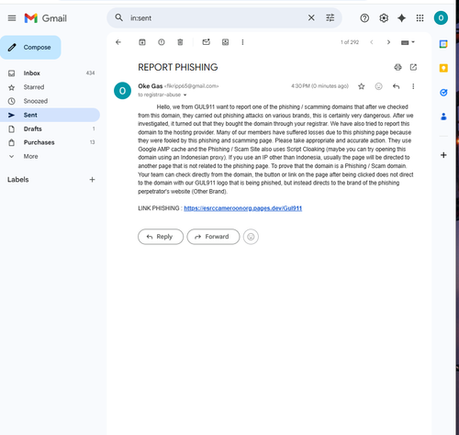The height and width of the screenshot is (435, 459).
Task: Click the Forward button
Action: (x=213, y=237)
